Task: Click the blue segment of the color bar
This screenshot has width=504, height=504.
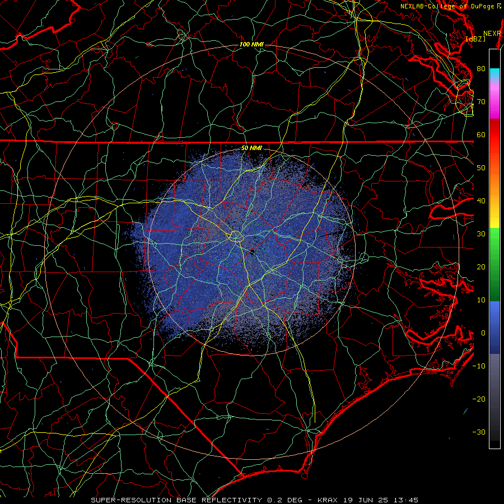Action: [494, 327]
